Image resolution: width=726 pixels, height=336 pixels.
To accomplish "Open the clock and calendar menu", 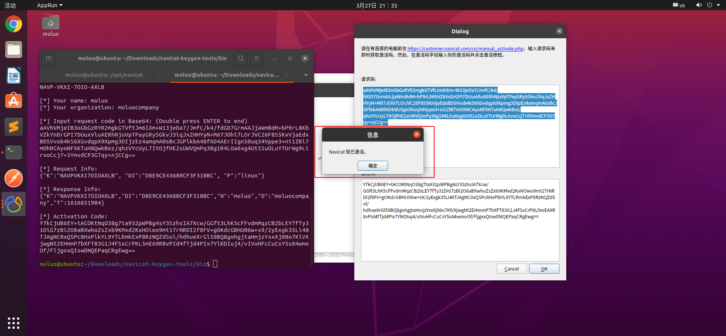I will 377,5.
